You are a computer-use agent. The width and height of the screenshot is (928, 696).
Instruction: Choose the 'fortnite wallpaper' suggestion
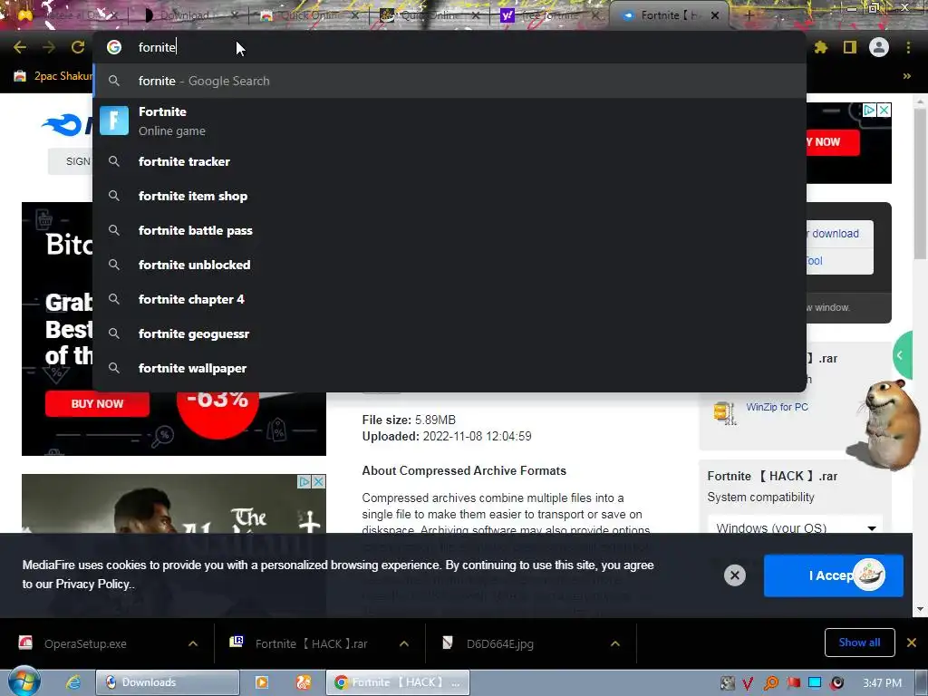[449, 368]
